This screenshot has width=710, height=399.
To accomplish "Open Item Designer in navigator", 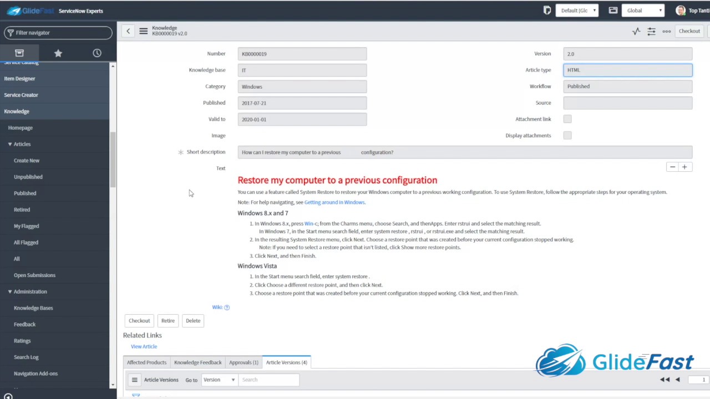I will 19,79.
